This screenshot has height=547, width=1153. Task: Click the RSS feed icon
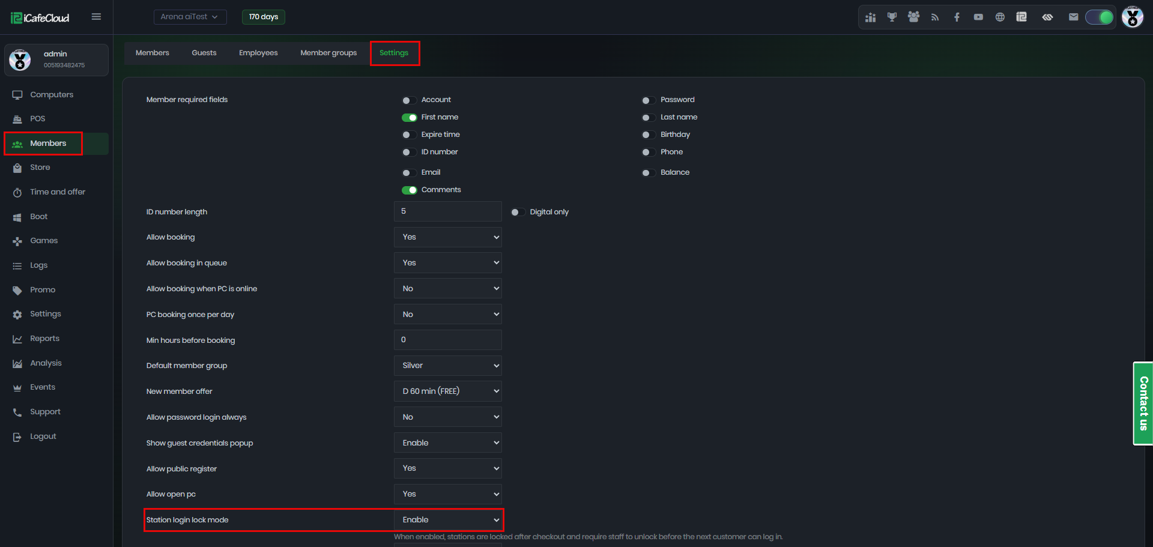(935, 17)
